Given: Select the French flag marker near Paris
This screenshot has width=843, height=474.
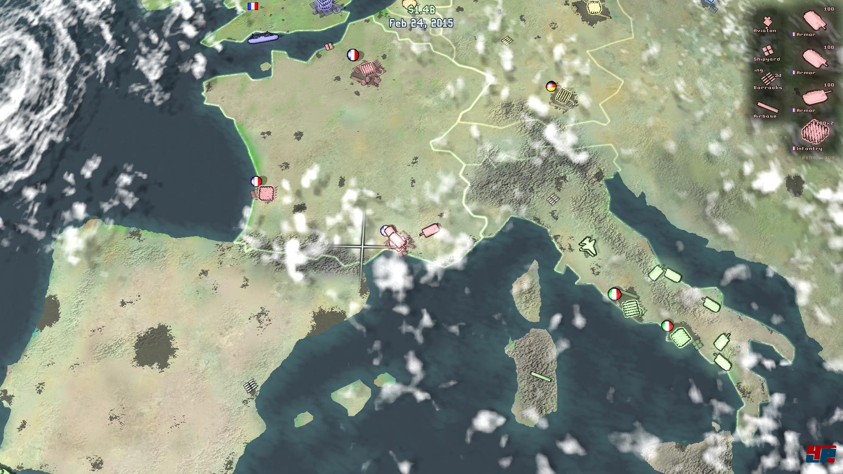Looking at the screenshot, I should pyautogui.click(x=353, y=55).
